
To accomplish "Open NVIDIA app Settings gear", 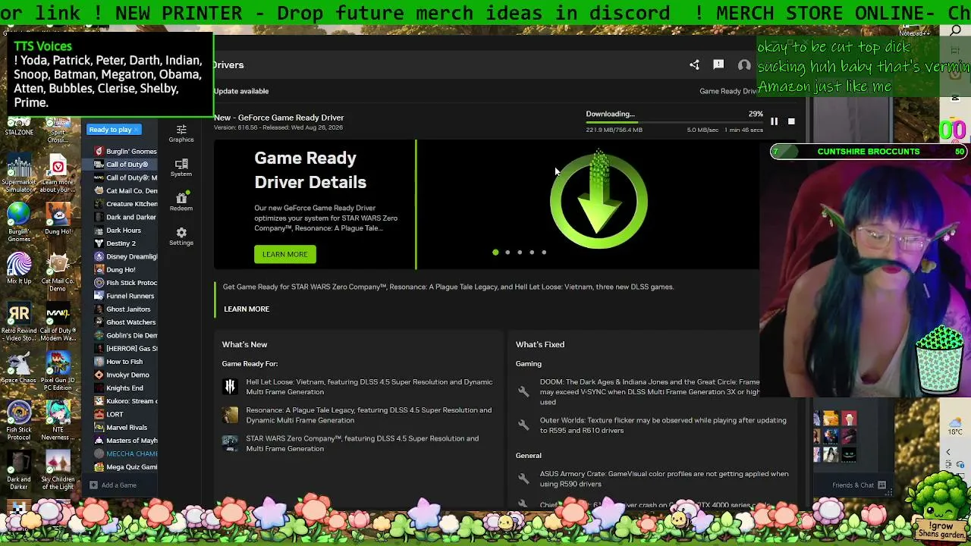I will click(x=181, y=236).
